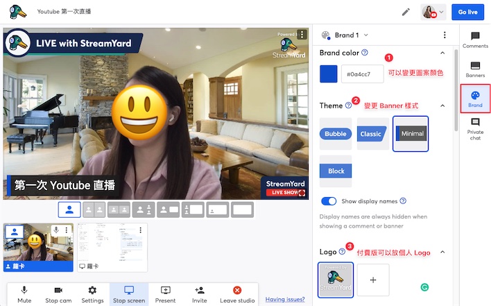Click the green Grammarly icon
The height and width of the screenshot is (306, 491).
tap(424, 287)
